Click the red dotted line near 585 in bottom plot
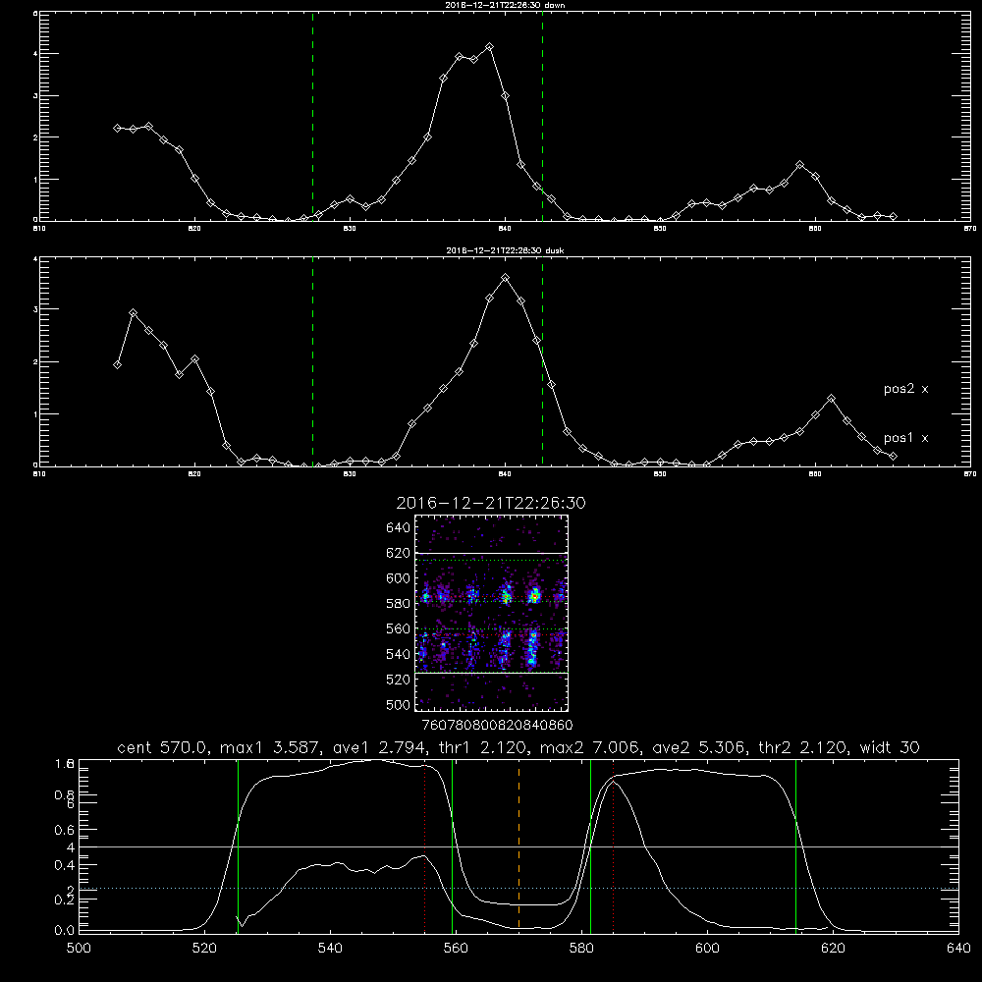Viewport: 982px width, 982px height. (613, 846)
